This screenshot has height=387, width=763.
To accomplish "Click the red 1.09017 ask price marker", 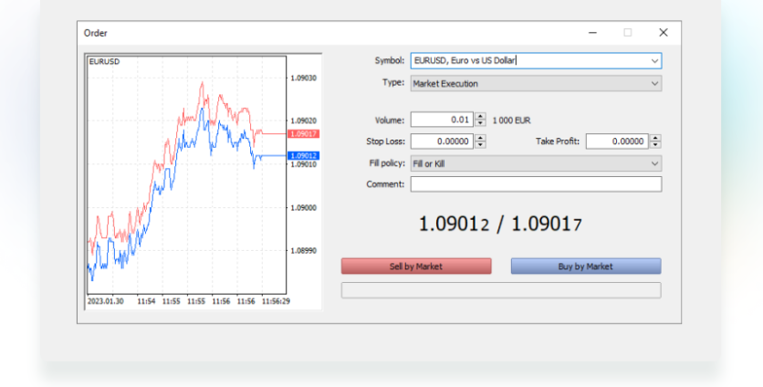I will 302,133.
